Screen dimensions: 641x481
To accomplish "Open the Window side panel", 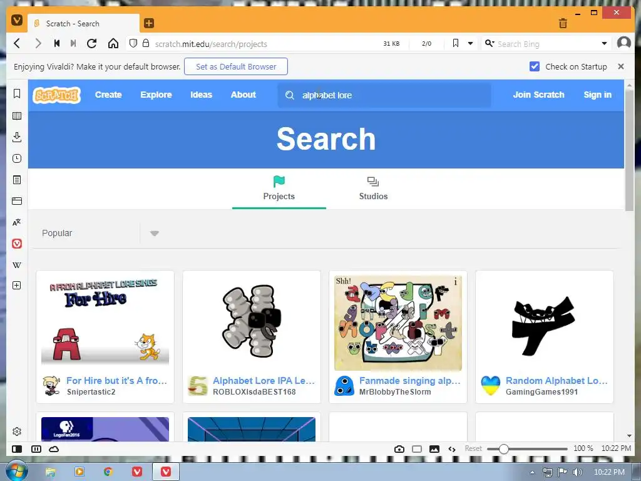I will click(17, 201).
